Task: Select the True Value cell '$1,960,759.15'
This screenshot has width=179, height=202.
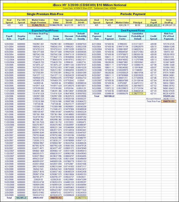Action: click(x=56, y=25)
